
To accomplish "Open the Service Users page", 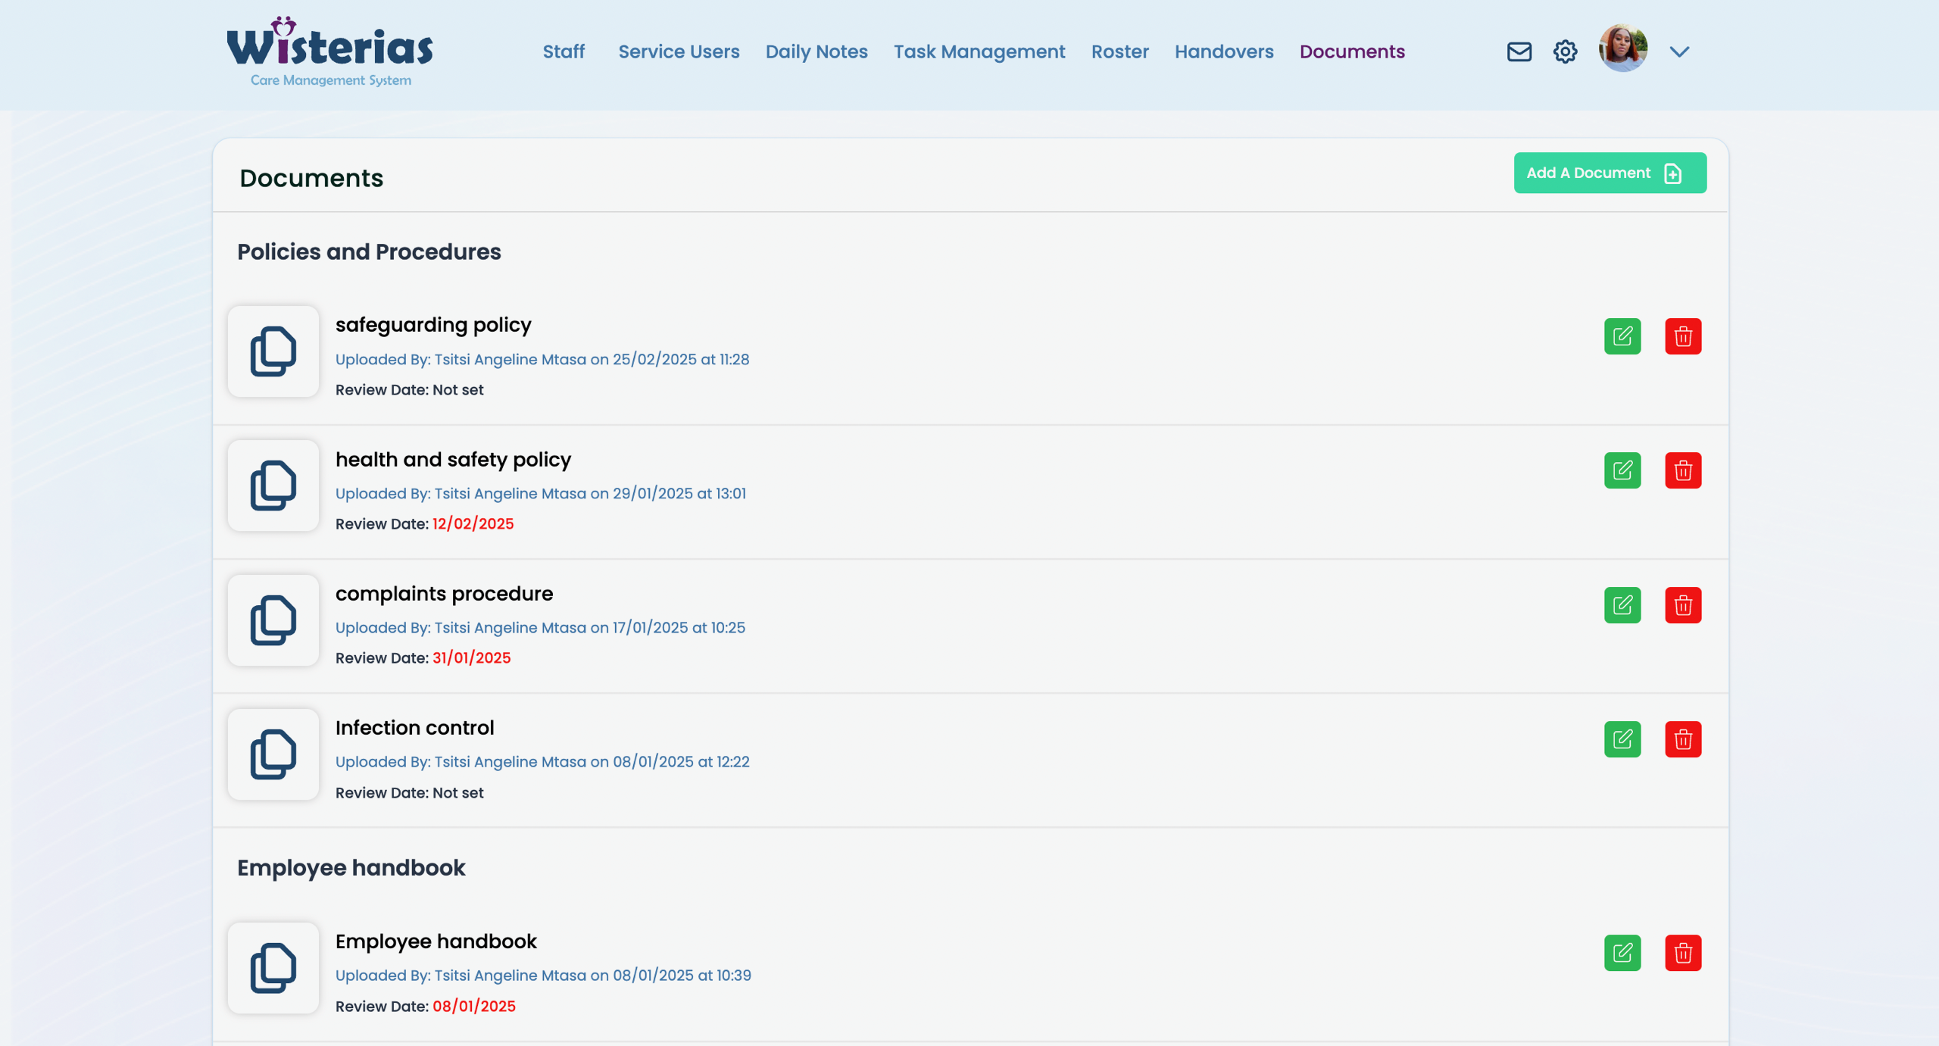I will (679, 52).
